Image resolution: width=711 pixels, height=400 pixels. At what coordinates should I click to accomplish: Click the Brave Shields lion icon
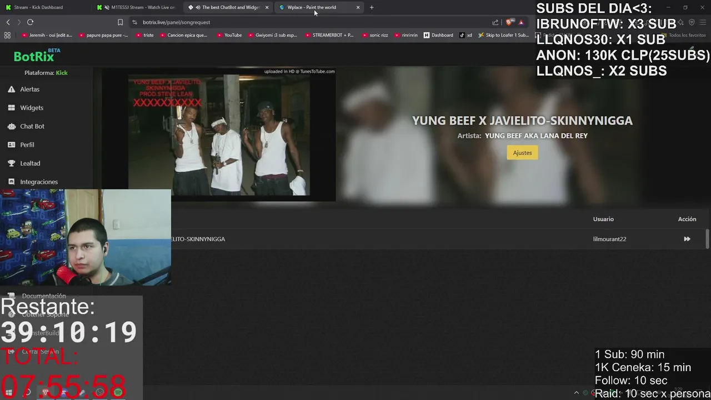coord(509,22)
